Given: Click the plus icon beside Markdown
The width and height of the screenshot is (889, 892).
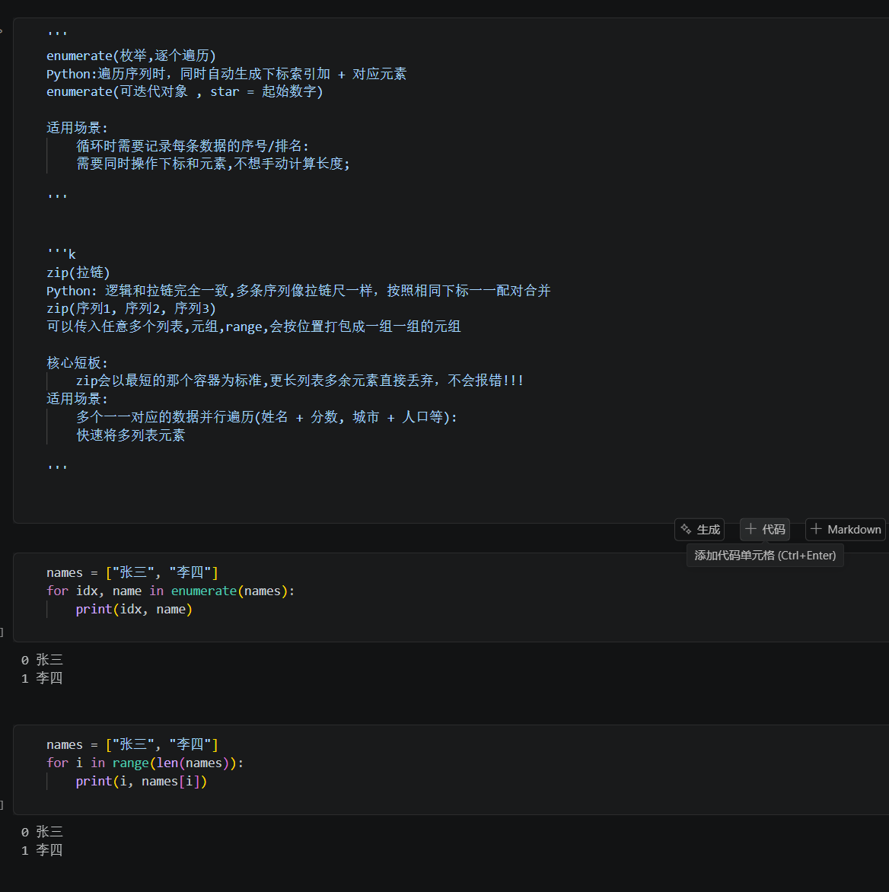Looking at the screenshot, I should (x=816, y=529).
